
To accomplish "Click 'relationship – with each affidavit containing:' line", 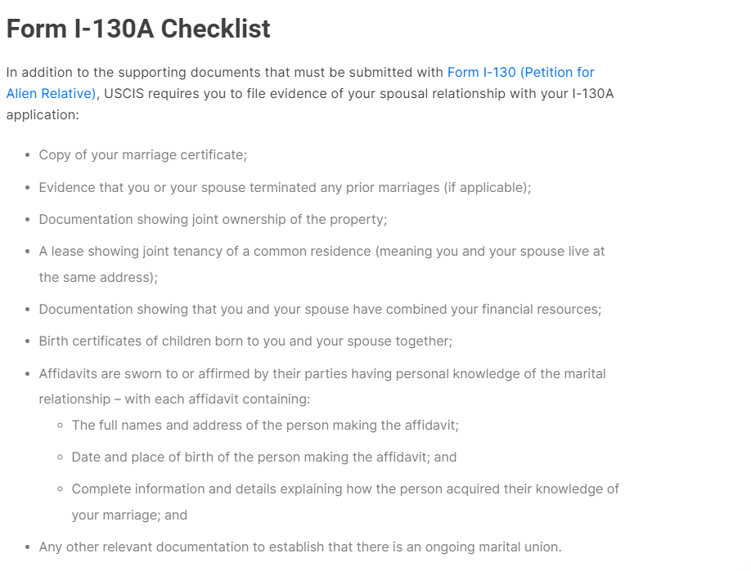I will (174, 399).
